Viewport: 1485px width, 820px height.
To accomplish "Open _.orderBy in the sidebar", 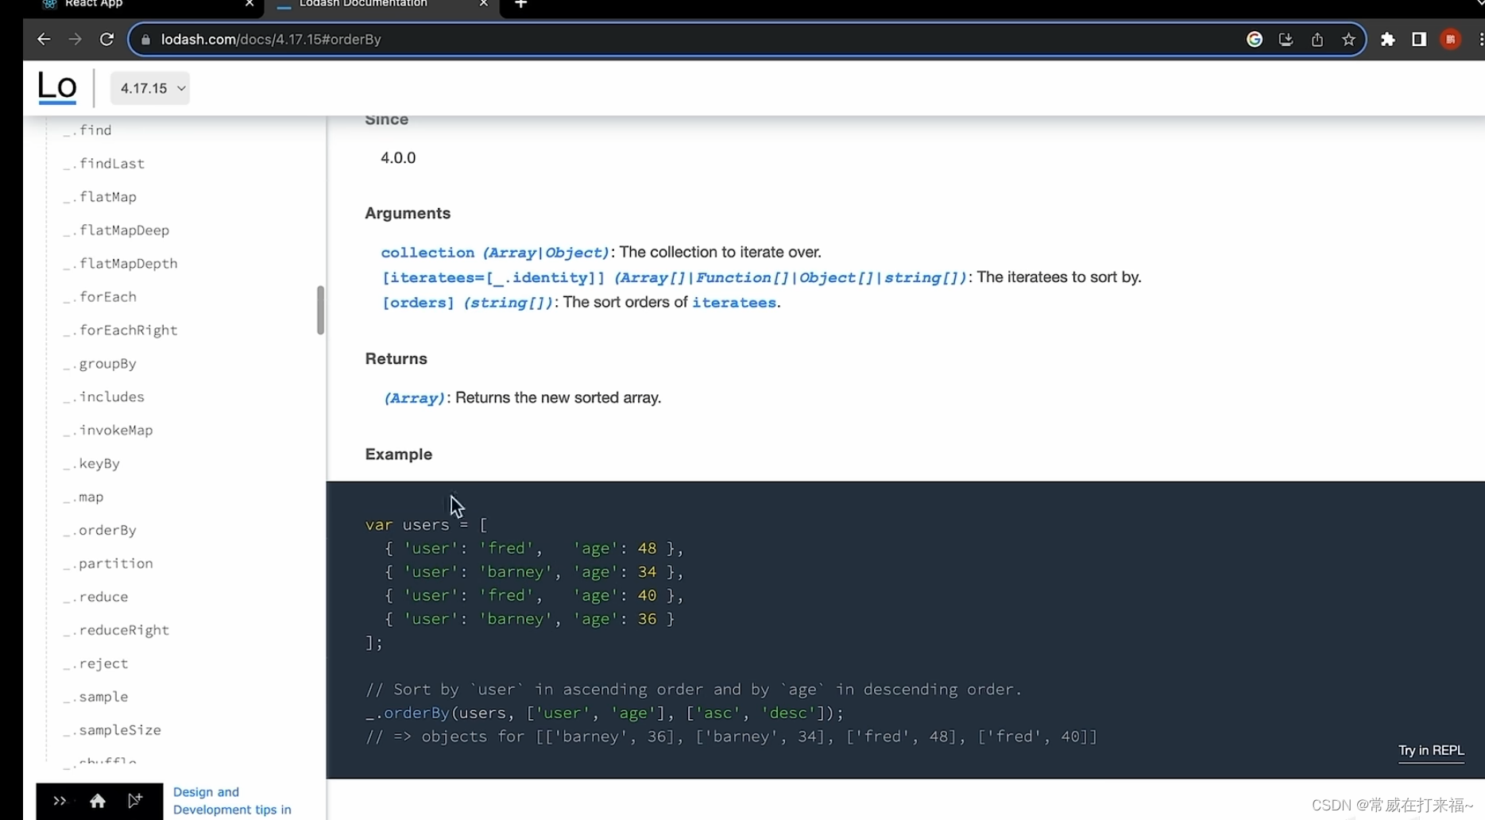I will pyautogui.click(x=99, y=531).
